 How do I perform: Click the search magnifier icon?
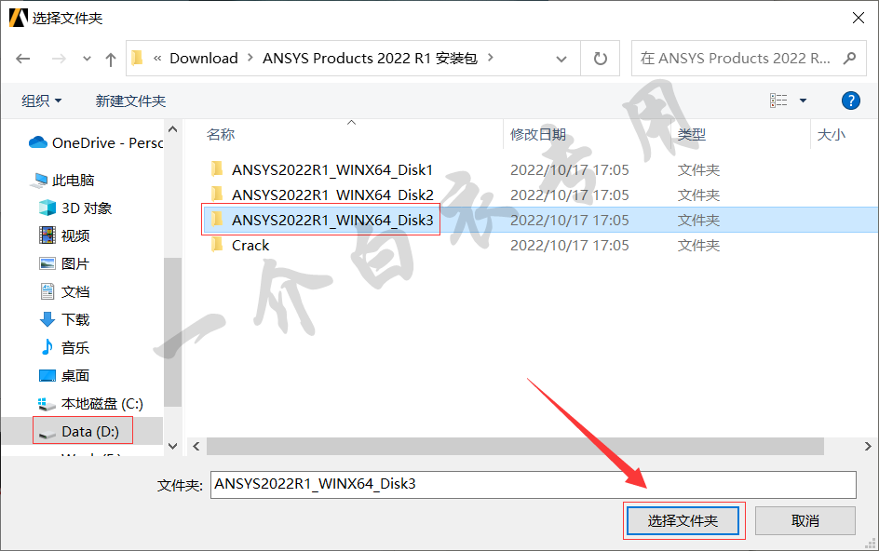[x=850, y=58]
